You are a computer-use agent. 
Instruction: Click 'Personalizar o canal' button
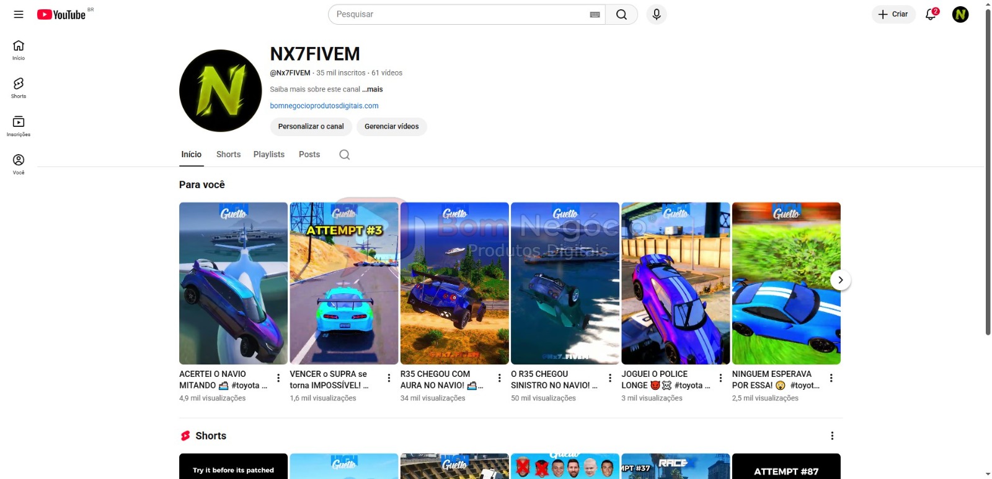point(311,126)
